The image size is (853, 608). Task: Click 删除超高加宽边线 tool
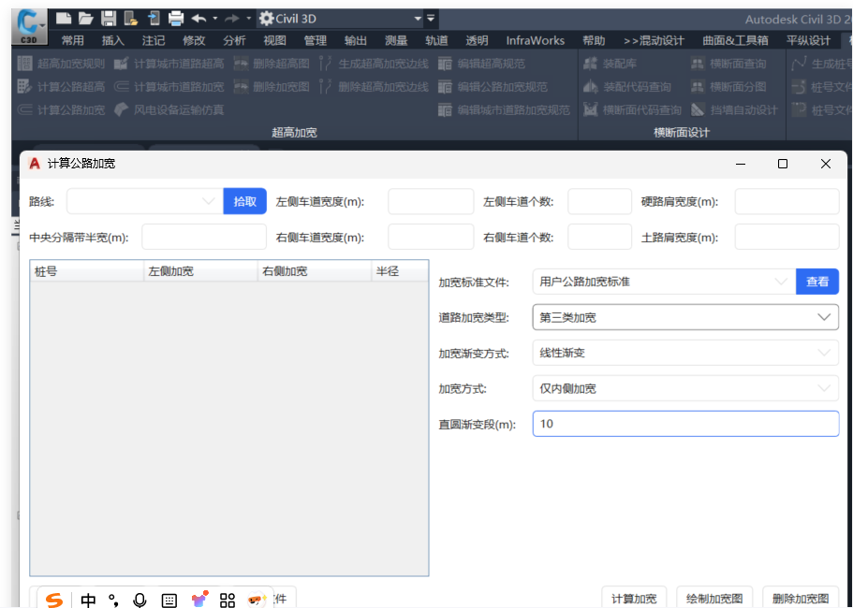(374, 86)
